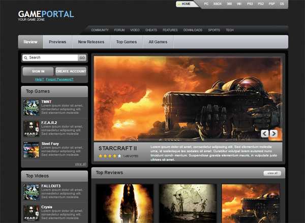This screenshot has width=305, height=223.
Task: Select the PSP platform tab
Action: 272,4
